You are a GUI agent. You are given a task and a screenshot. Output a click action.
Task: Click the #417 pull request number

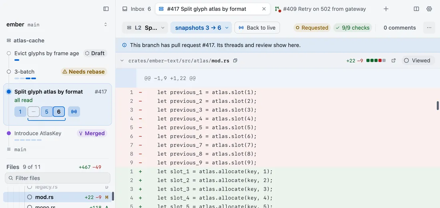tap(100, 92)
